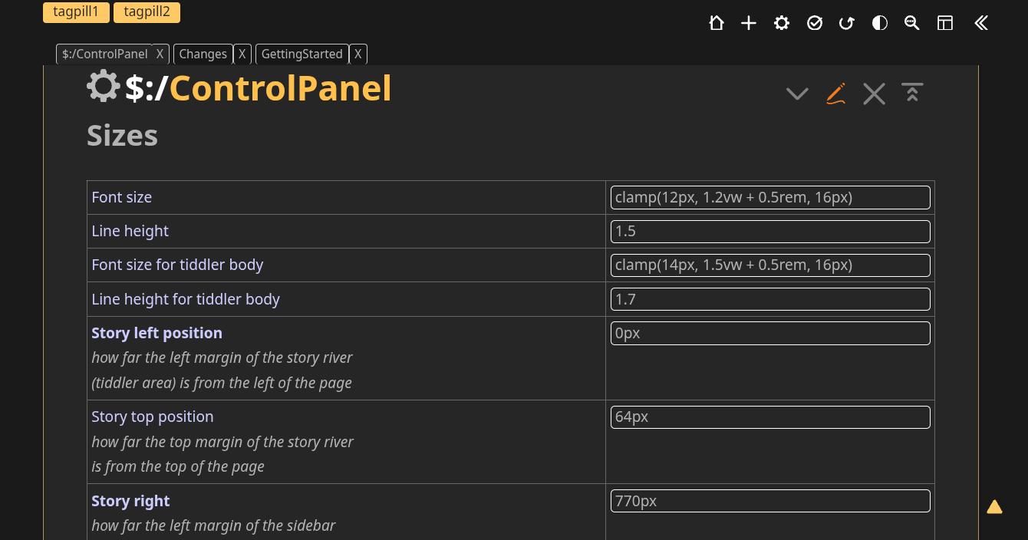Close the ControlPanel tiddler with X icon
1028x540 pixels.
(x=874, y=94)
